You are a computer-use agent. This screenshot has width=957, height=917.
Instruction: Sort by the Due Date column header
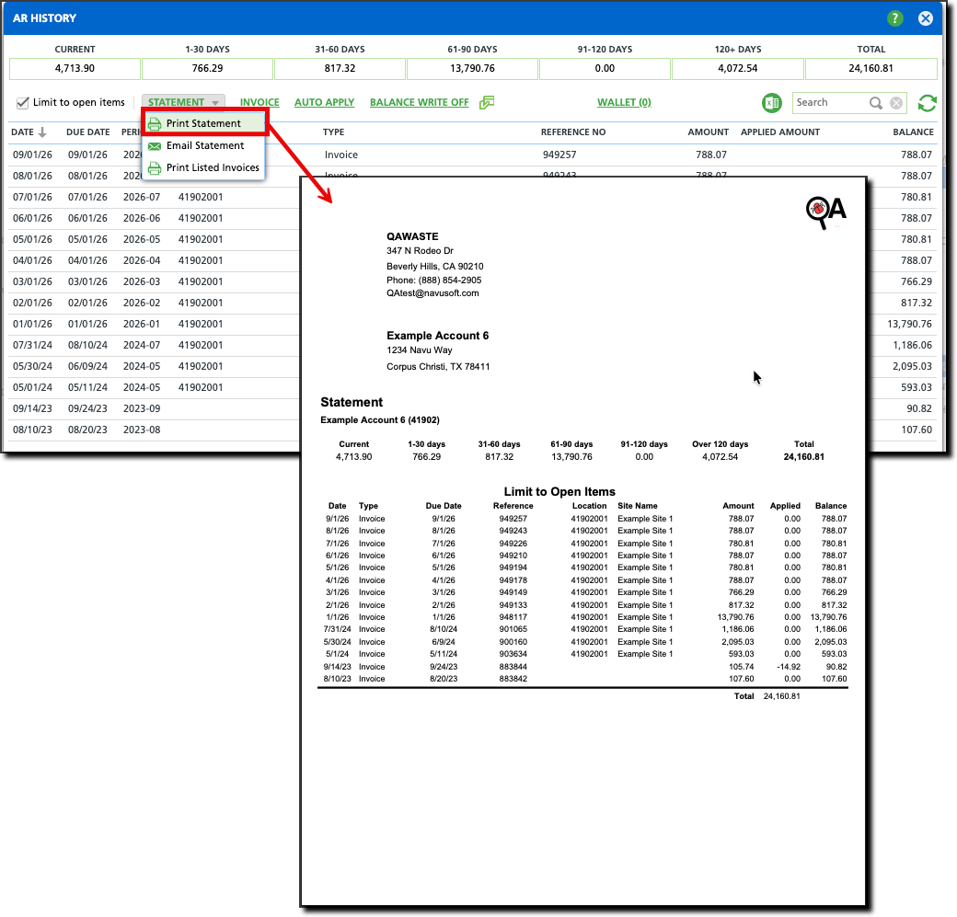(88, 132)
